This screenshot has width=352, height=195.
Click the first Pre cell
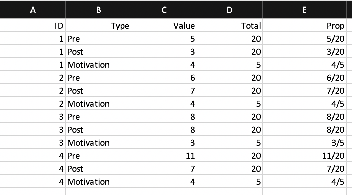click(x=98, y=39)
